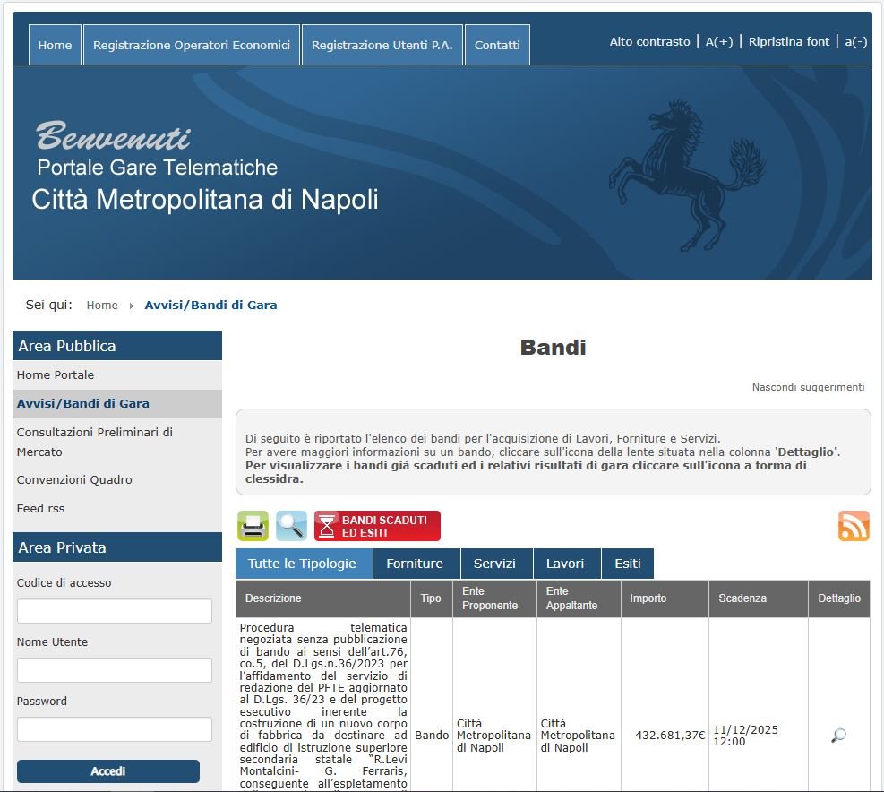Click the Bandi Scaduti ed Esiti hourglass button
This screenshot has width=884, height=792.
(377, 526)
